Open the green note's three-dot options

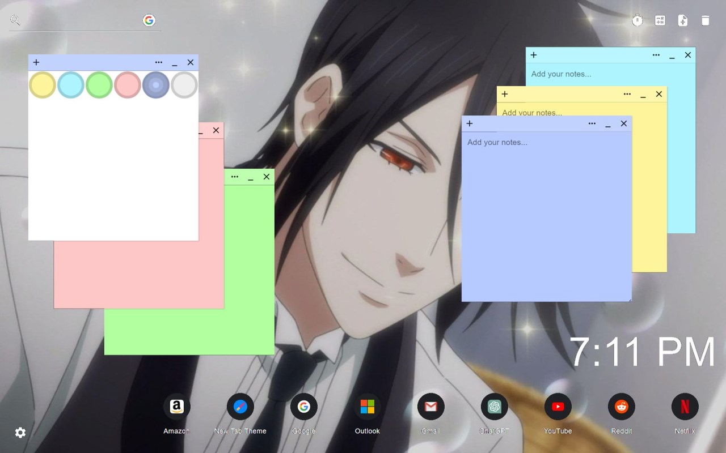point(235,177)
